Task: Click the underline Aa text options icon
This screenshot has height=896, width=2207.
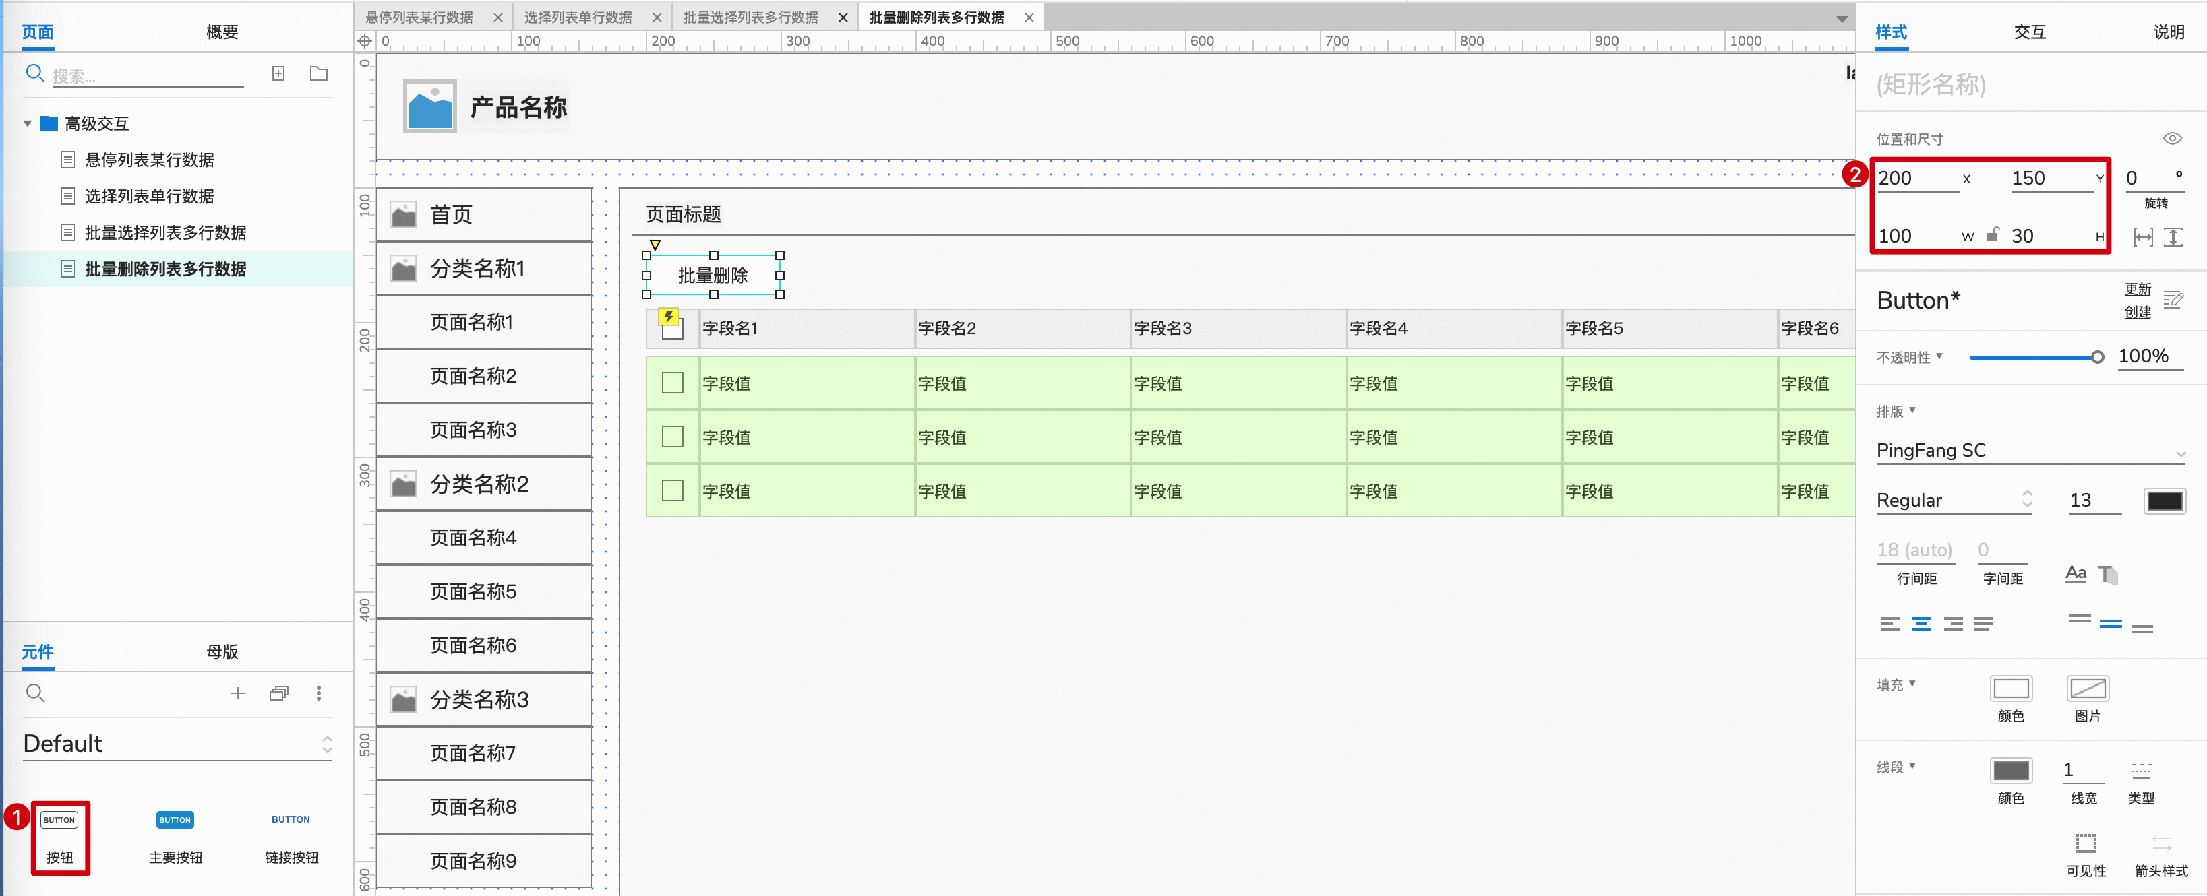Action: pos(2075,574)
